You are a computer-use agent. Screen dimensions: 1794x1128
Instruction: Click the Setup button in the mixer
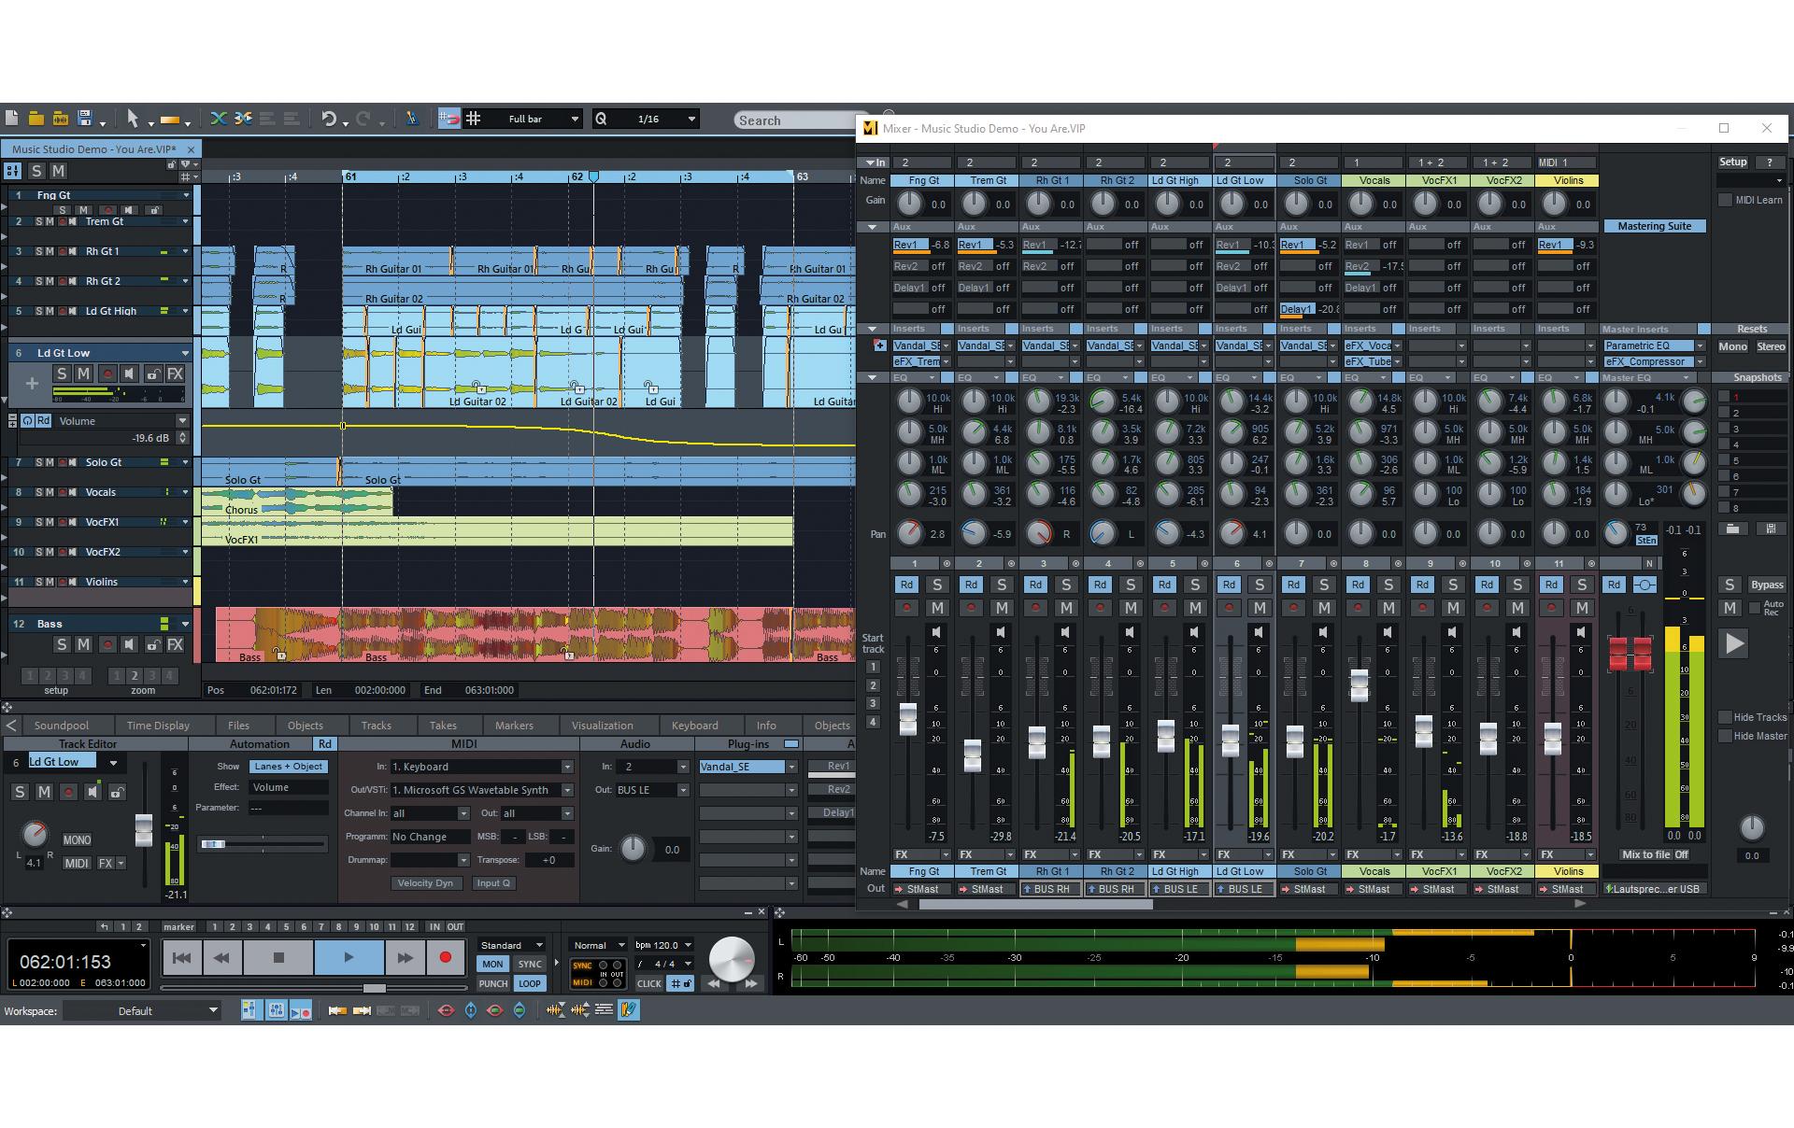point(1732,162)
